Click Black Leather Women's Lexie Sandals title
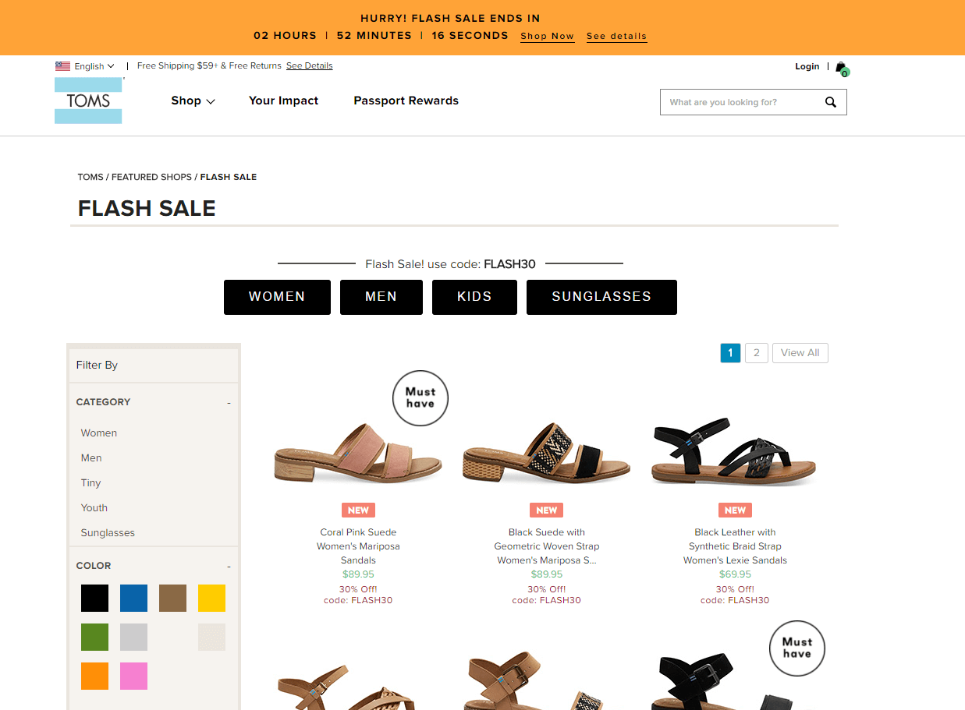The height and width of the screenshot is (710, 965). point(735,546)
